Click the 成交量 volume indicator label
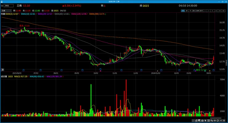Image resolution: width=228 pixels, height=123 pixels. pos(4,77)
